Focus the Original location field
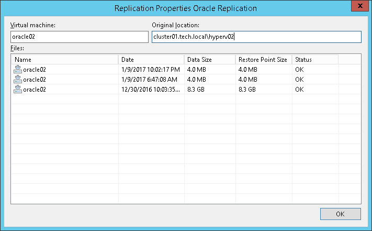372x231 pixels. tap(256, 37)
